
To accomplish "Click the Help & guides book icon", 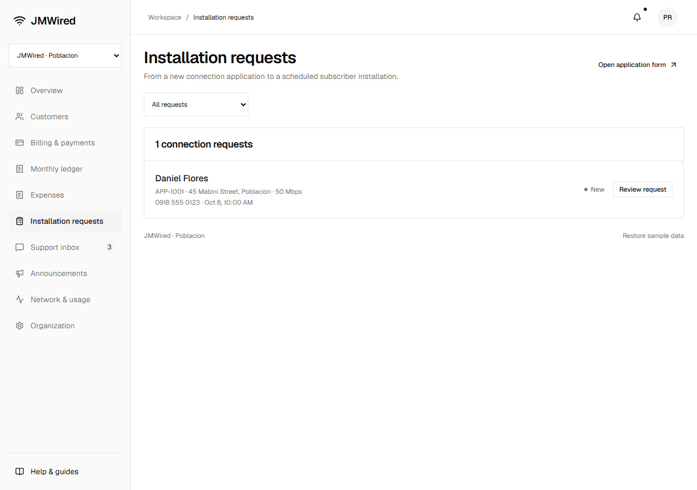I will (20, 471).
